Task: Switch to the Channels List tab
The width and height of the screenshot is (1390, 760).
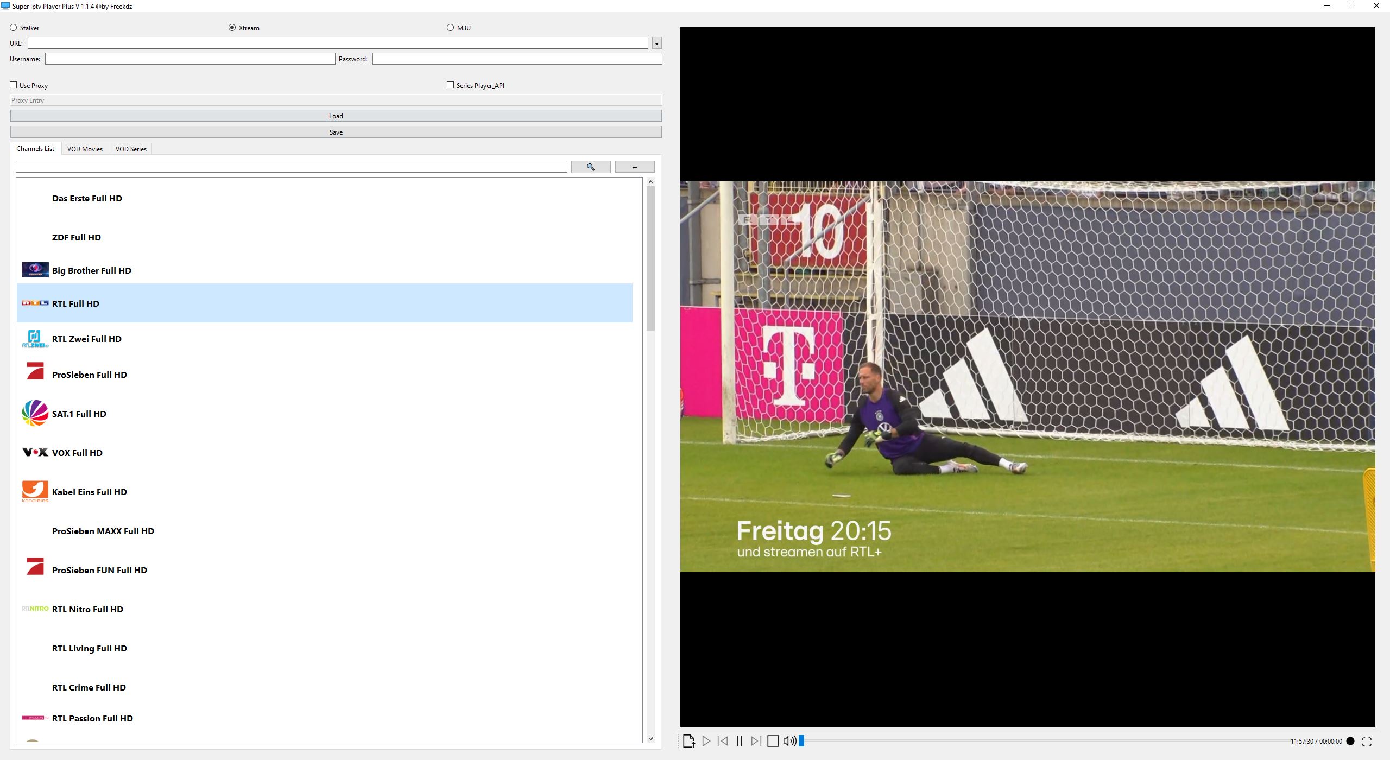Action: pos(35,149)
